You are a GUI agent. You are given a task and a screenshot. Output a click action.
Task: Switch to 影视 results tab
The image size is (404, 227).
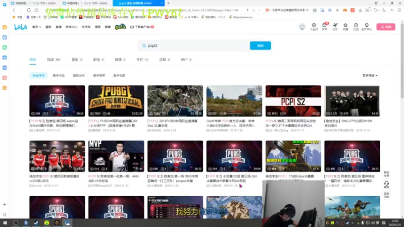[x=98, y=60]
